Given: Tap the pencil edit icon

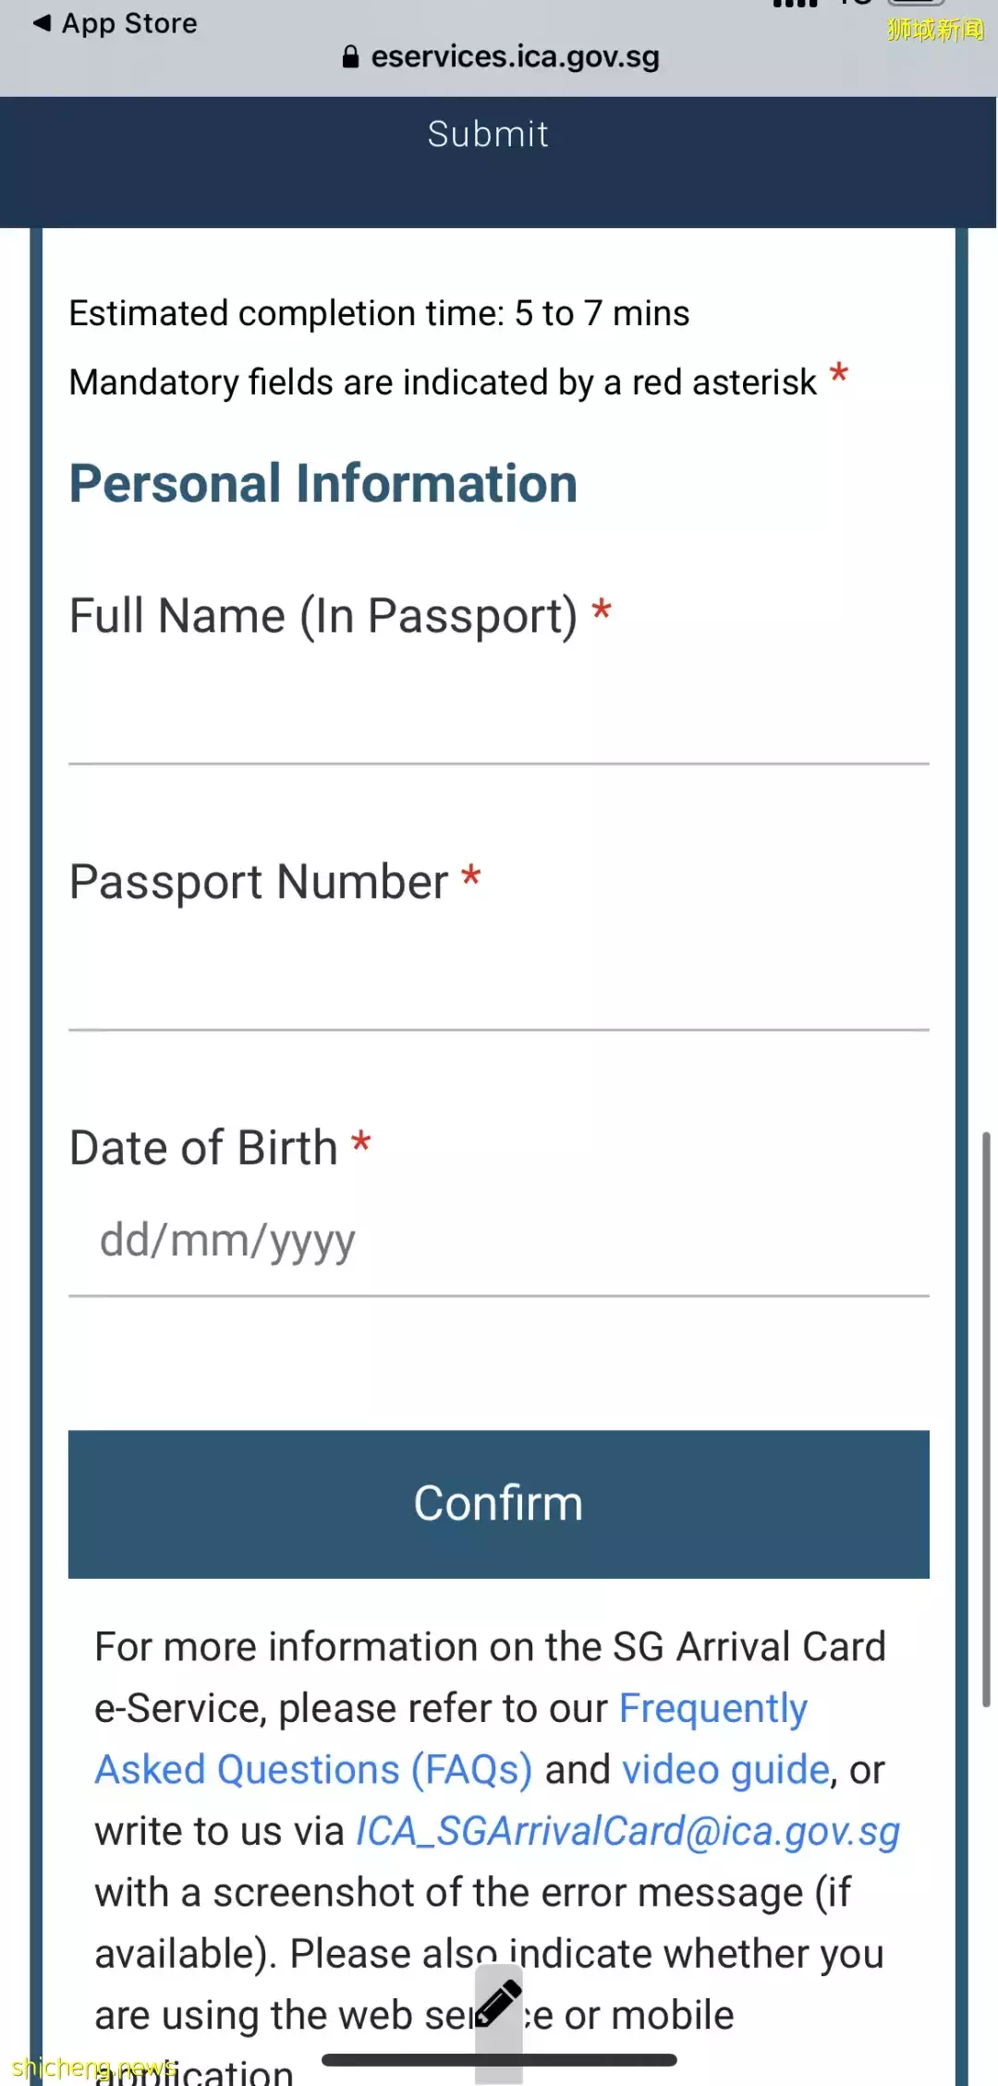Looking at the screenshot, I should (x=499, y=2004).
